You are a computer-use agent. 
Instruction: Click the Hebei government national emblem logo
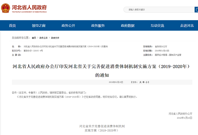pos(5,8)
